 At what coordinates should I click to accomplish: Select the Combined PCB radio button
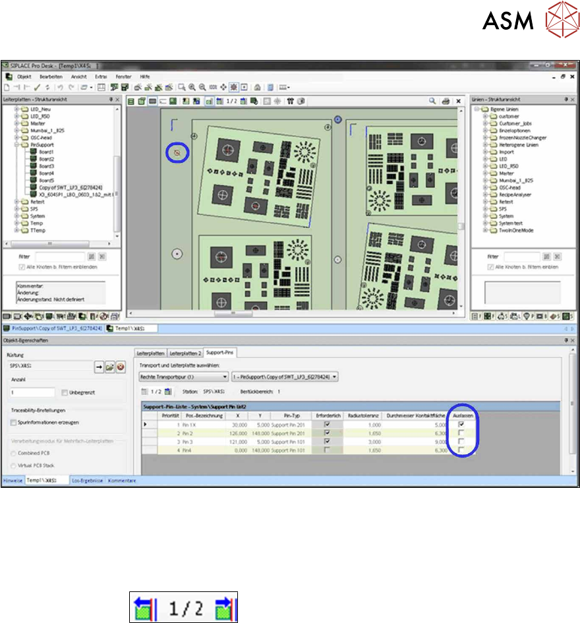13,454
